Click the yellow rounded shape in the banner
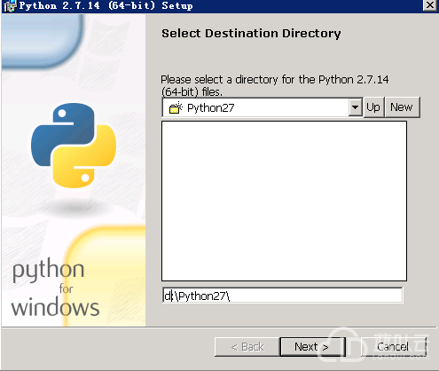439x371 pixels. (x=105, y=276)
